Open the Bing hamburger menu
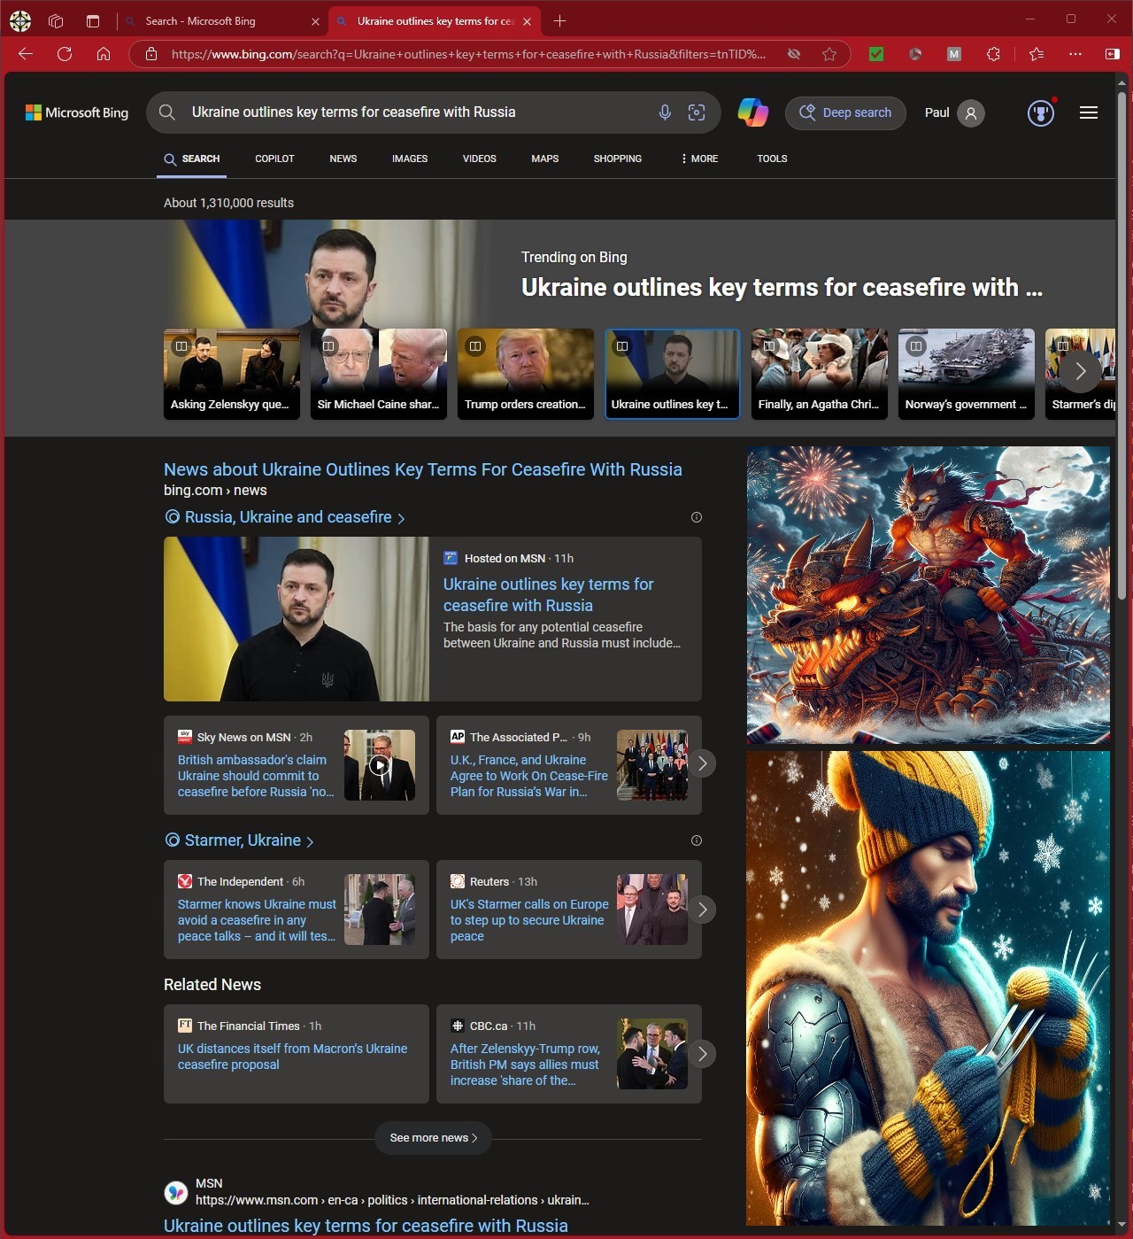The image size is (1133, 1239). pyautogui.click(x=1089, y=112)
